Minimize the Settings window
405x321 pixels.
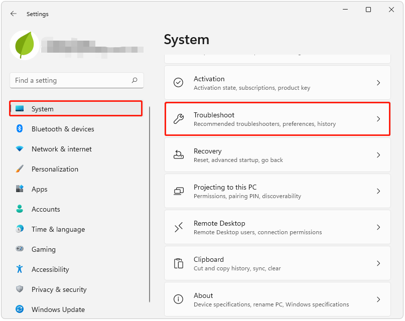pos(345,10)
